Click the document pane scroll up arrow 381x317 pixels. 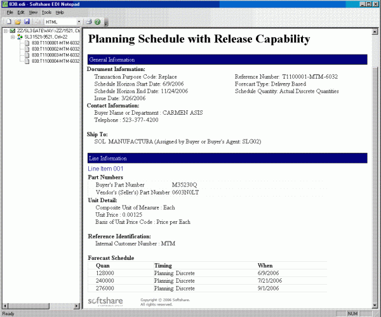click(375, 31)
